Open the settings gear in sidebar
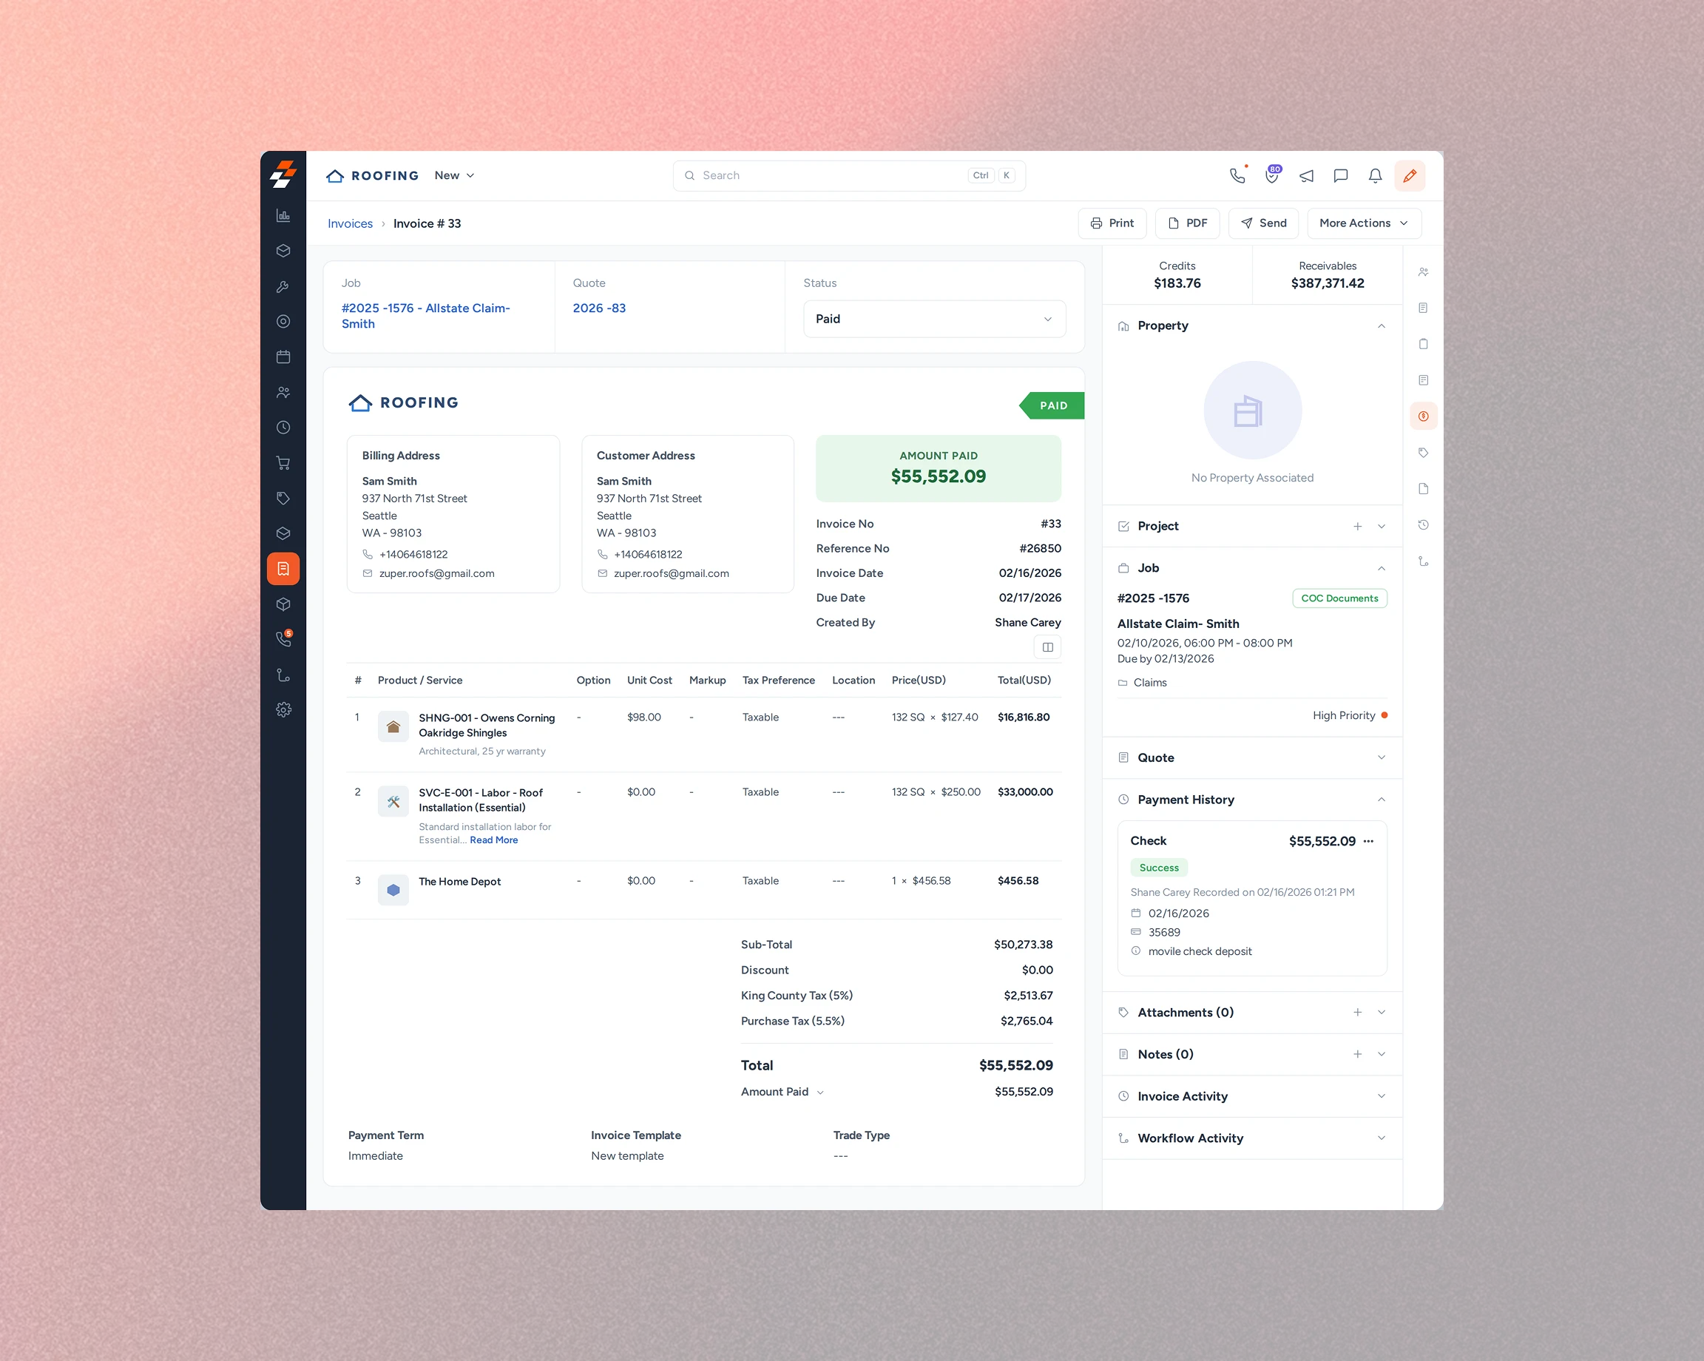 (283, 710)
